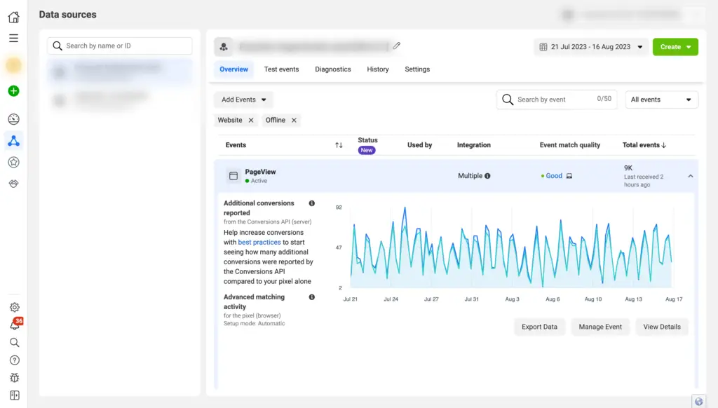Click the Search by event field
This screenshot has height=408, width=718.
[x=556, y=100]
